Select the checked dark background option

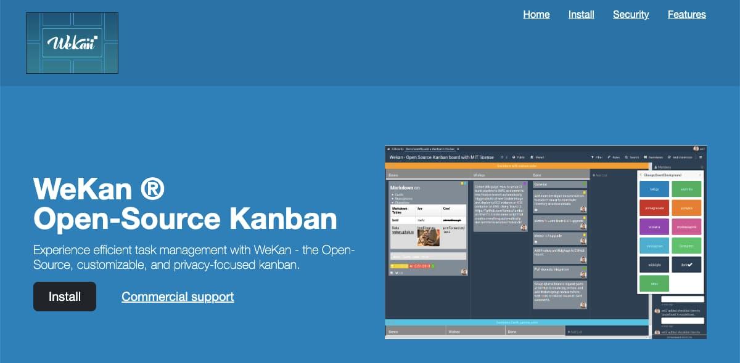[x=686, y=265]
